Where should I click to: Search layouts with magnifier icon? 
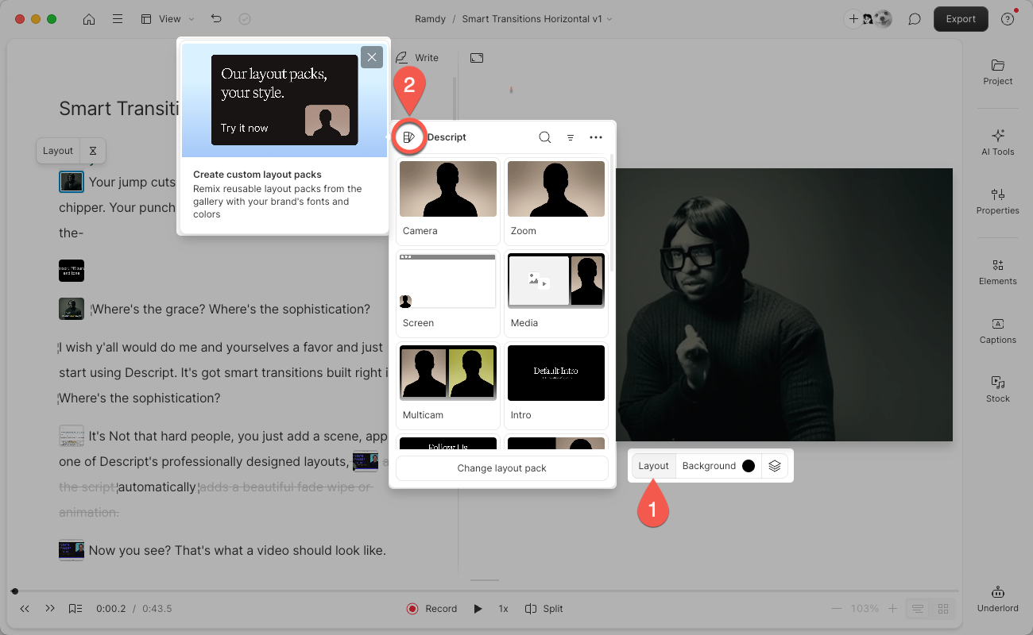point(545,137)
